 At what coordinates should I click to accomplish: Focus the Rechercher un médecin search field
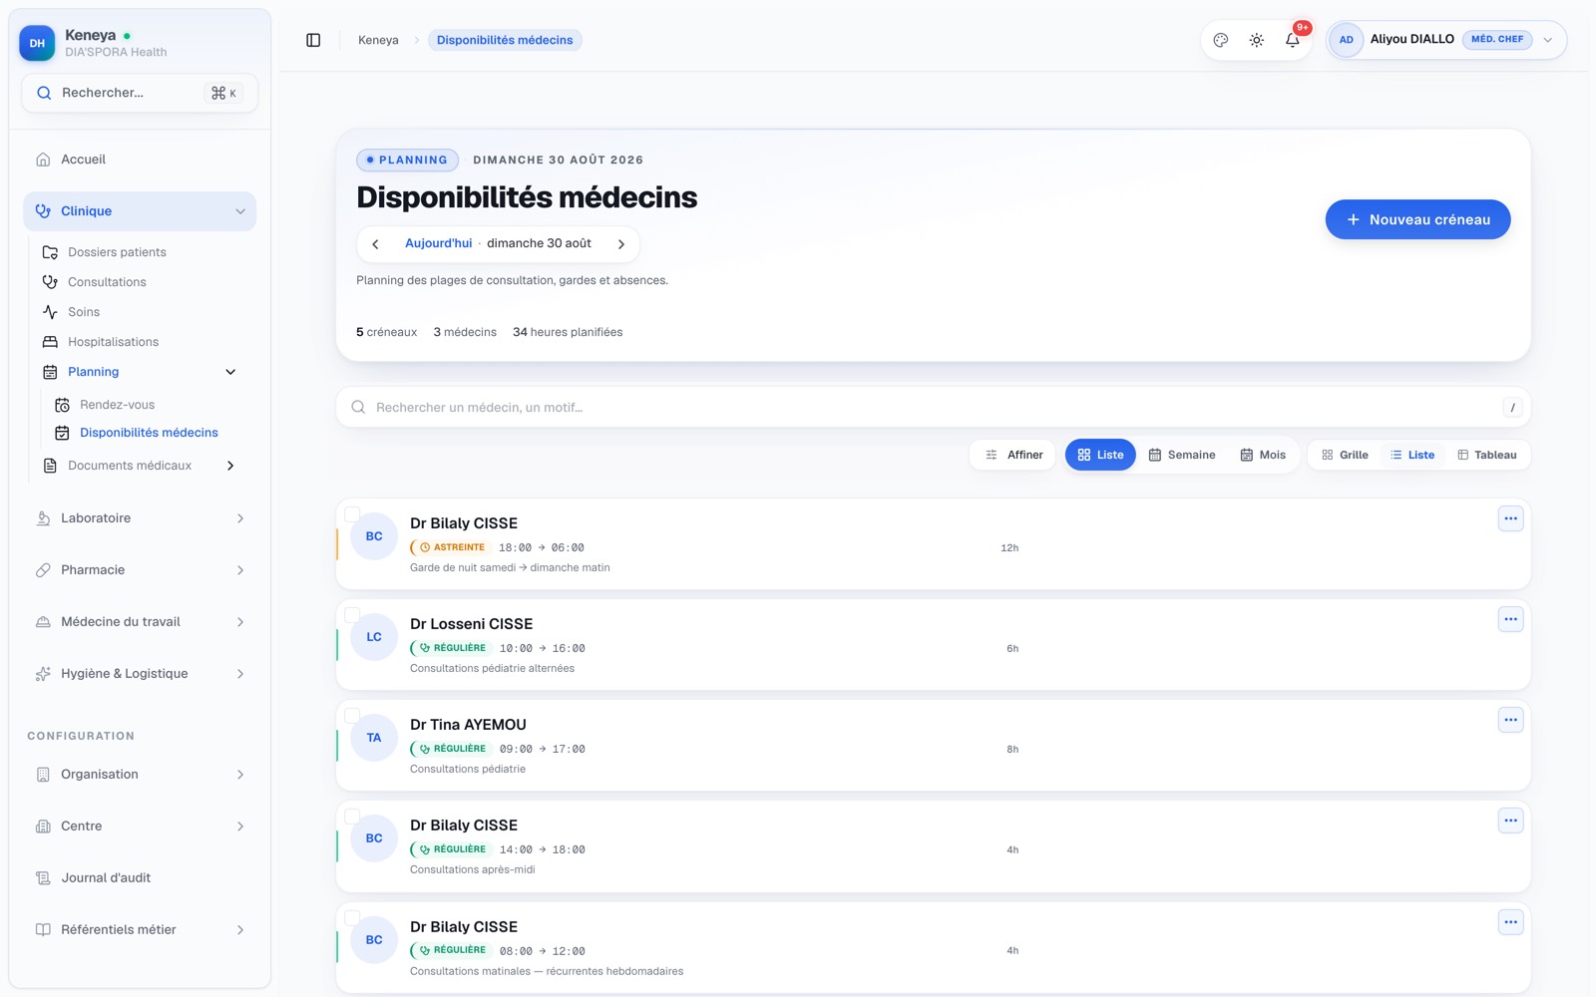click(933, 407)
